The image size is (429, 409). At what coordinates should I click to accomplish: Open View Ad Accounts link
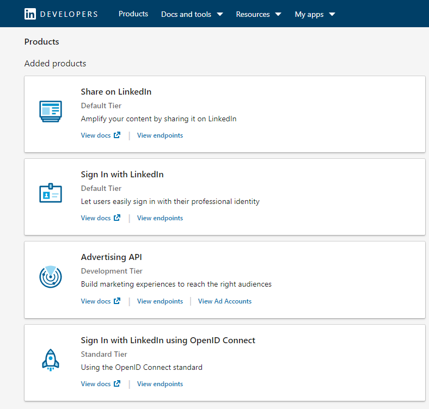coord(225,301)
